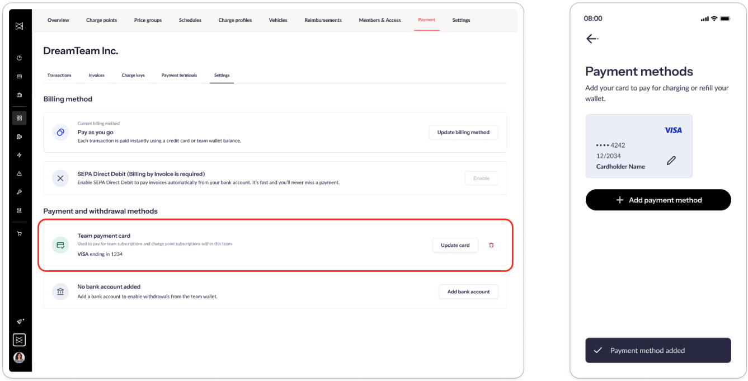748x381 pixels.
Task: Click the logo at the top of the sidebar
Action: coord(19,26)
